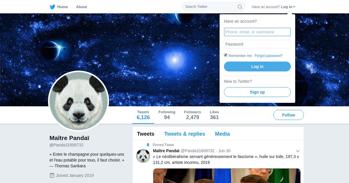Switch to the Media tab

[x=222, y=134]
